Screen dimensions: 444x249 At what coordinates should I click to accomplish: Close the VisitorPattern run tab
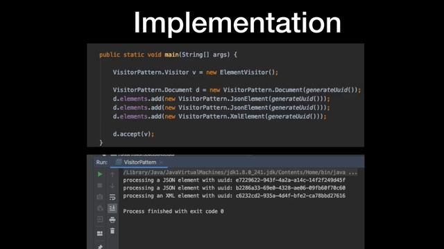coord(161,163)
